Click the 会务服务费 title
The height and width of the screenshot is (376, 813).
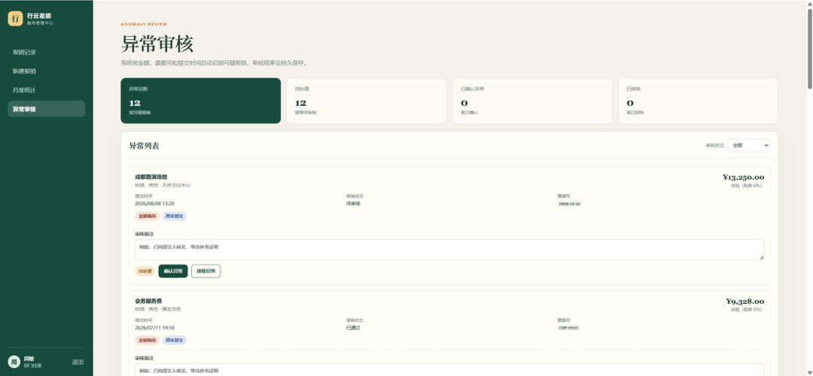[148, 301]
